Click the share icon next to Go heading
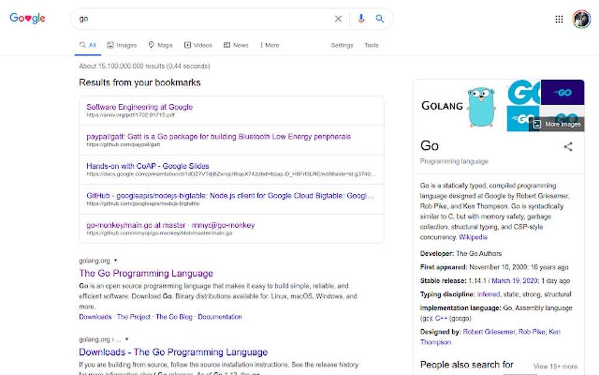 click(x=567, y=146)
